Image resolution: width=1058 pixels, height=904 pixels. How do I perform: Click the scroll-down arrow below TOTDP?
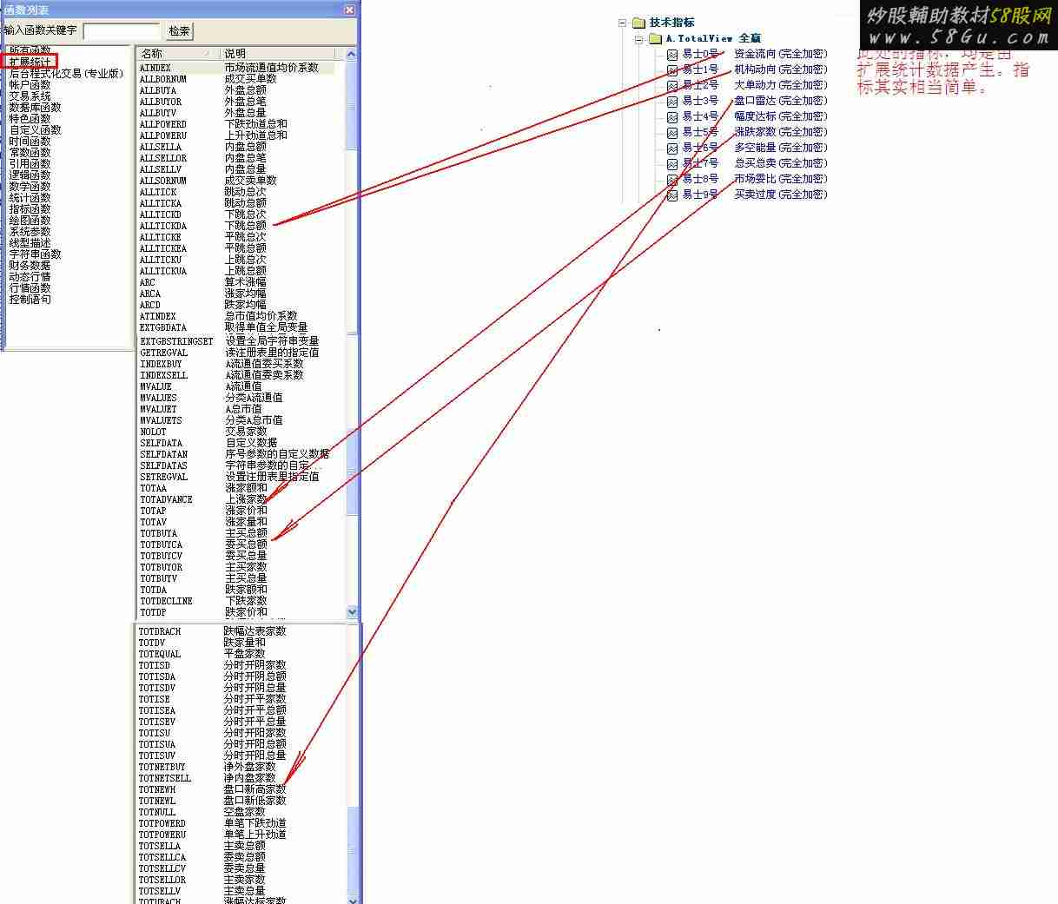352,612
